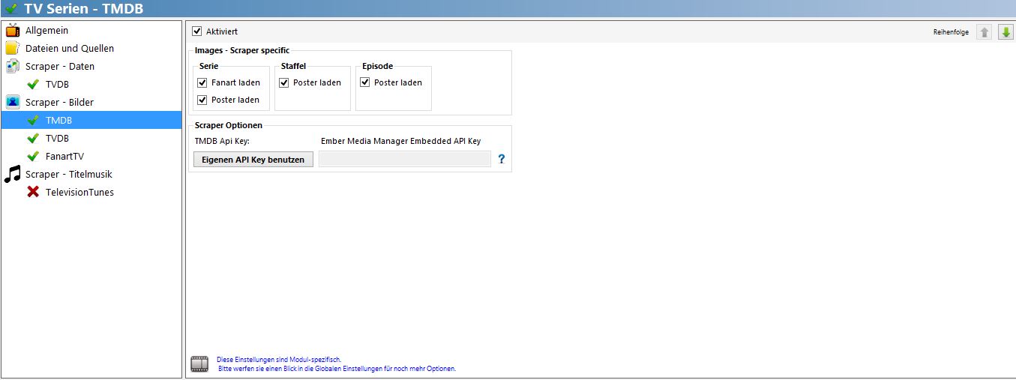Click Eigenen API Key benutzen button
This screenshot has height=380, width=1016.
point(253,159)
